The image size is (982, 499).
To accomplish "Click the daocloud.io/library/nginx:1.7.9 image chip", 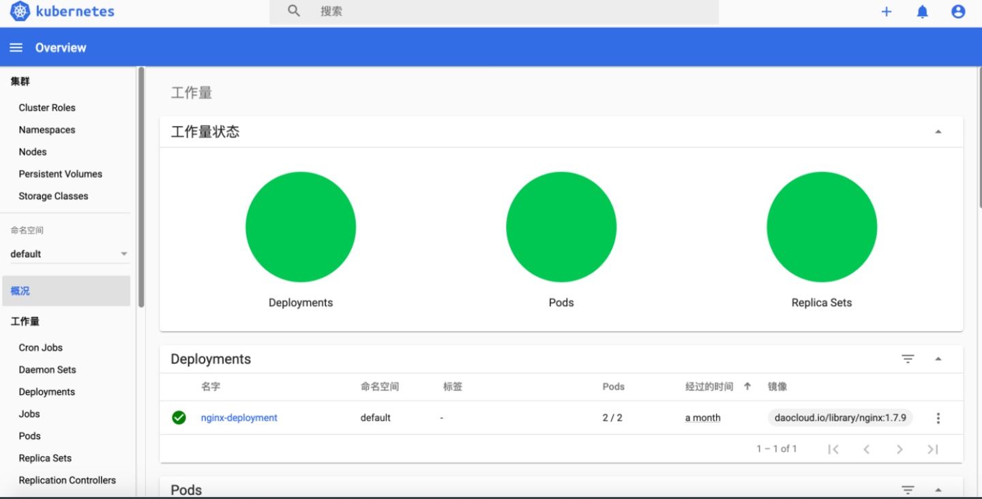I will tap(840, 418).
